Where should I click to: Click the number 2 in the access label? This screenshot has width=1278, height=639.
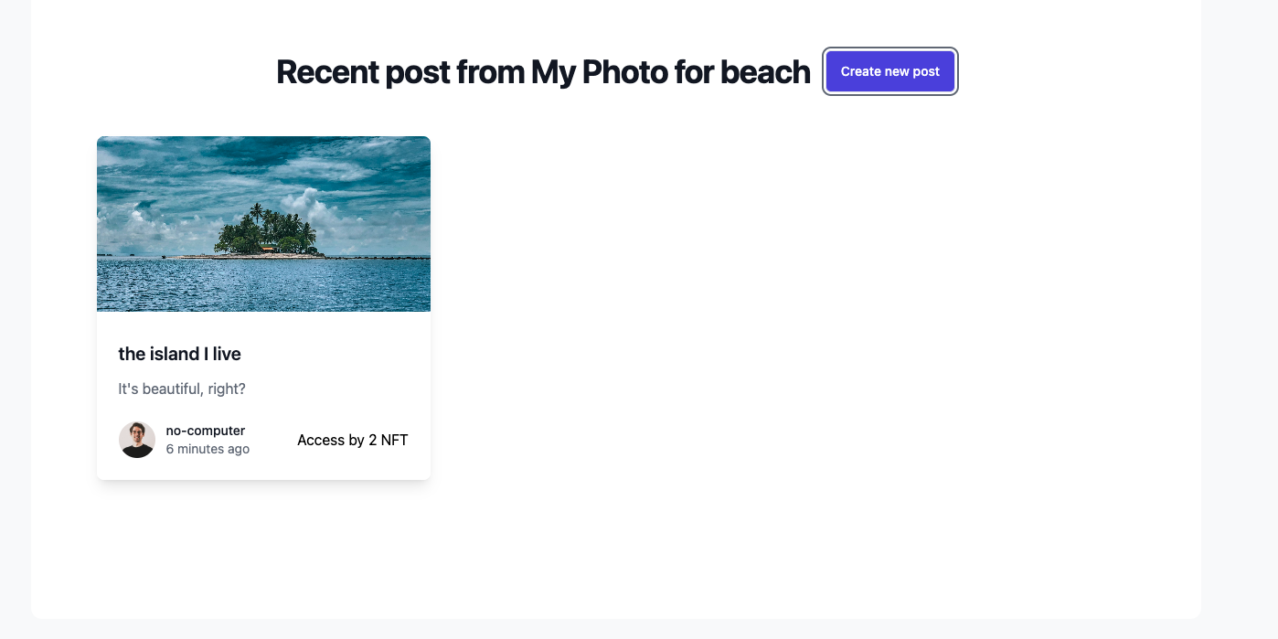373,440
